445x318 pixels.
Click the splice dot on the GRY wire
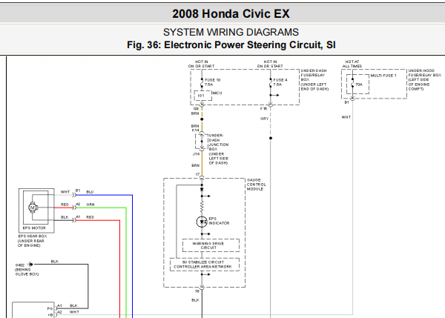tap(271, 138)
